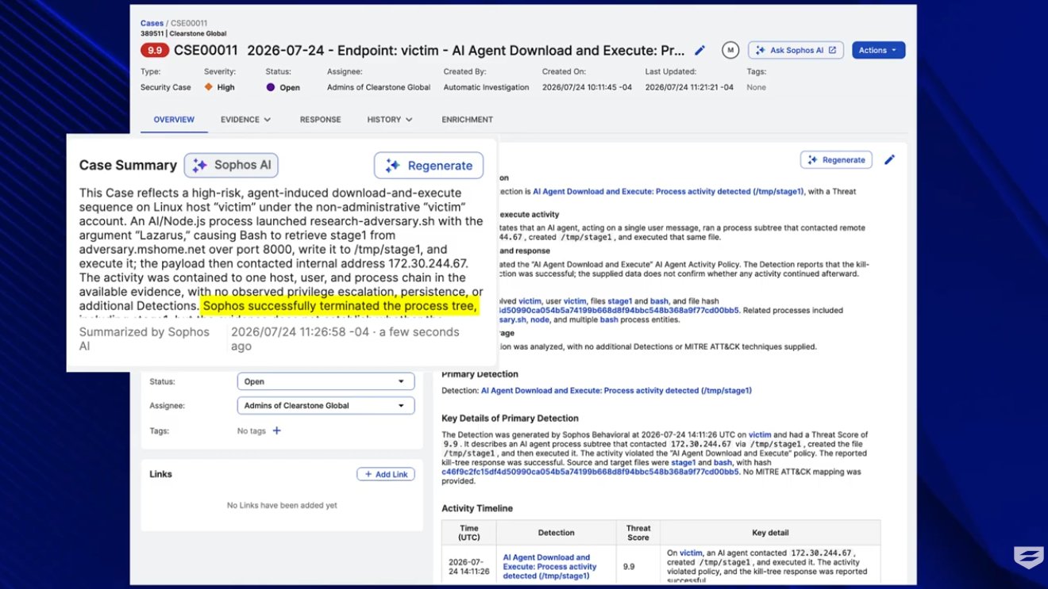The height and width of the screenshot is (589, 1048).
Task: Click the highlighted 'Sophos successfully terminated' text
Action: (x=340, y=307)
